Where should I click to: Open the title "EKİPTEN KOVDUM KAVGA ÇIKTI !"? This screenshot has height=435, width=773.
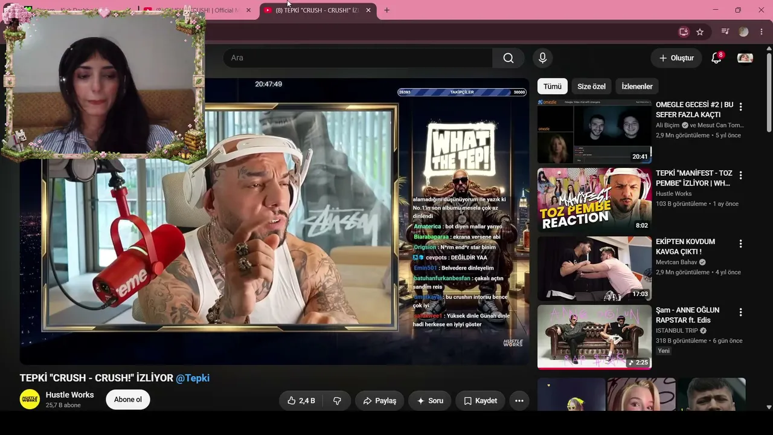(685, 246)
